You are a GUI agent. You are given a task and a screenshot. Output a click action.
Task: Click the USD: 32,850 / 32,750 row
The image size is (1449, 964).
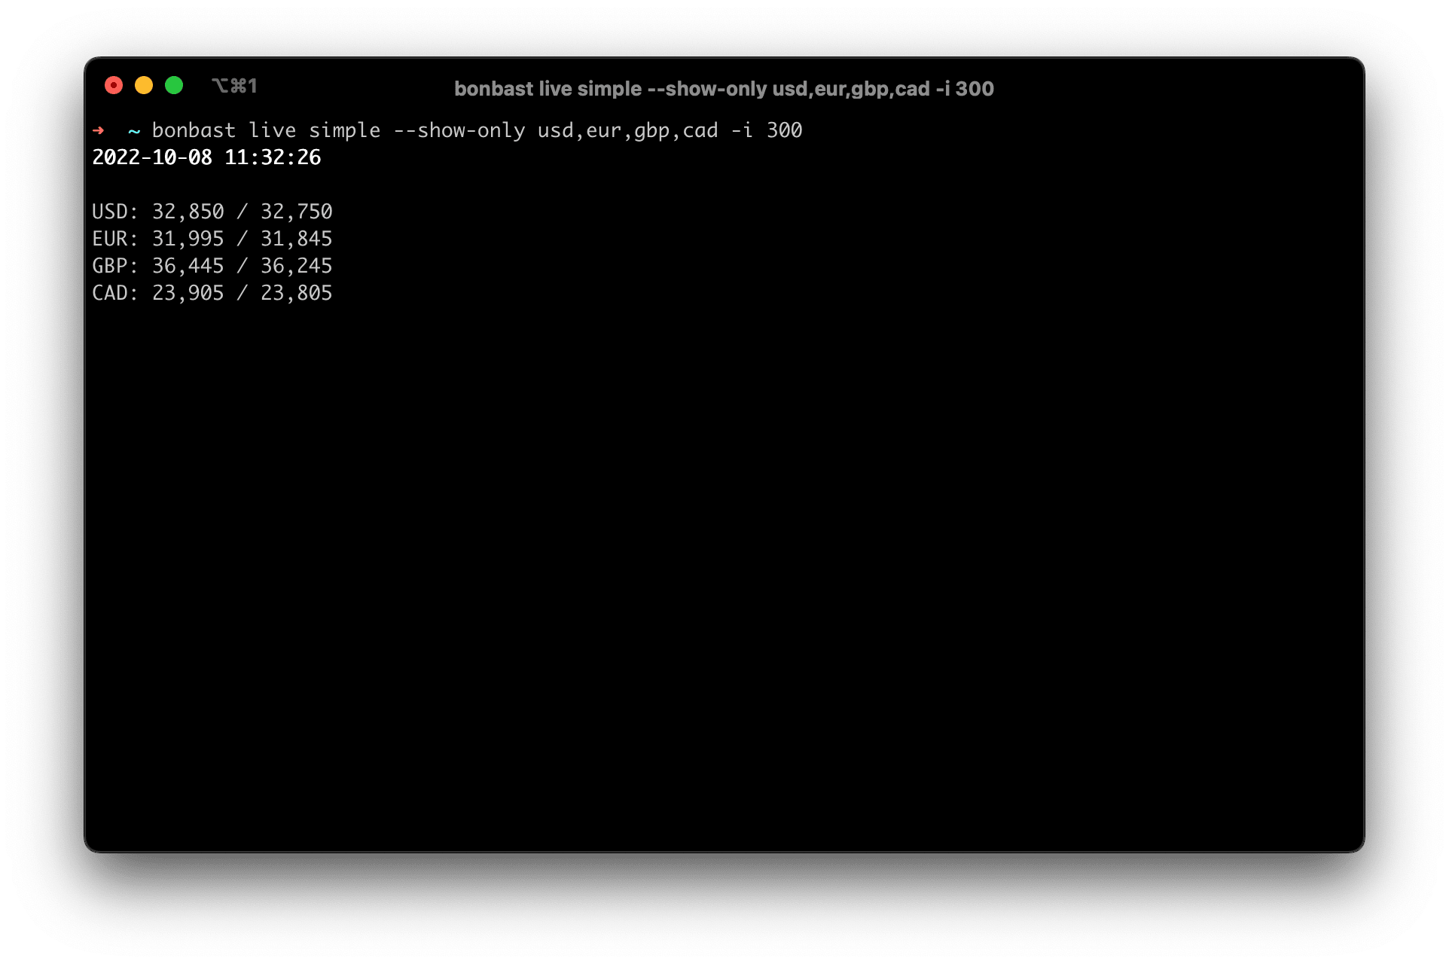212,212
